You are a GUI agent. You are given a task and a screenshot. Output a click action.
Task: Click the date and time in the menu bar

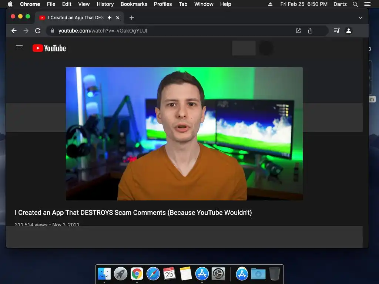click(x=304, y=4)
